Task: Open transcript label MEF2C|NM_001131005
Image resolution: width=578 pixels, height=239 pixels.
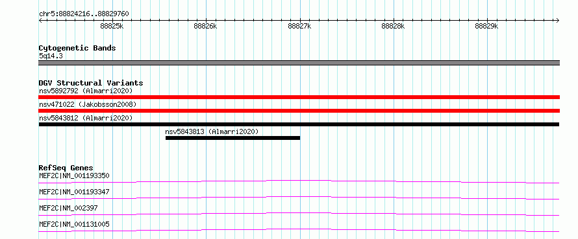Action: point(74,224)
